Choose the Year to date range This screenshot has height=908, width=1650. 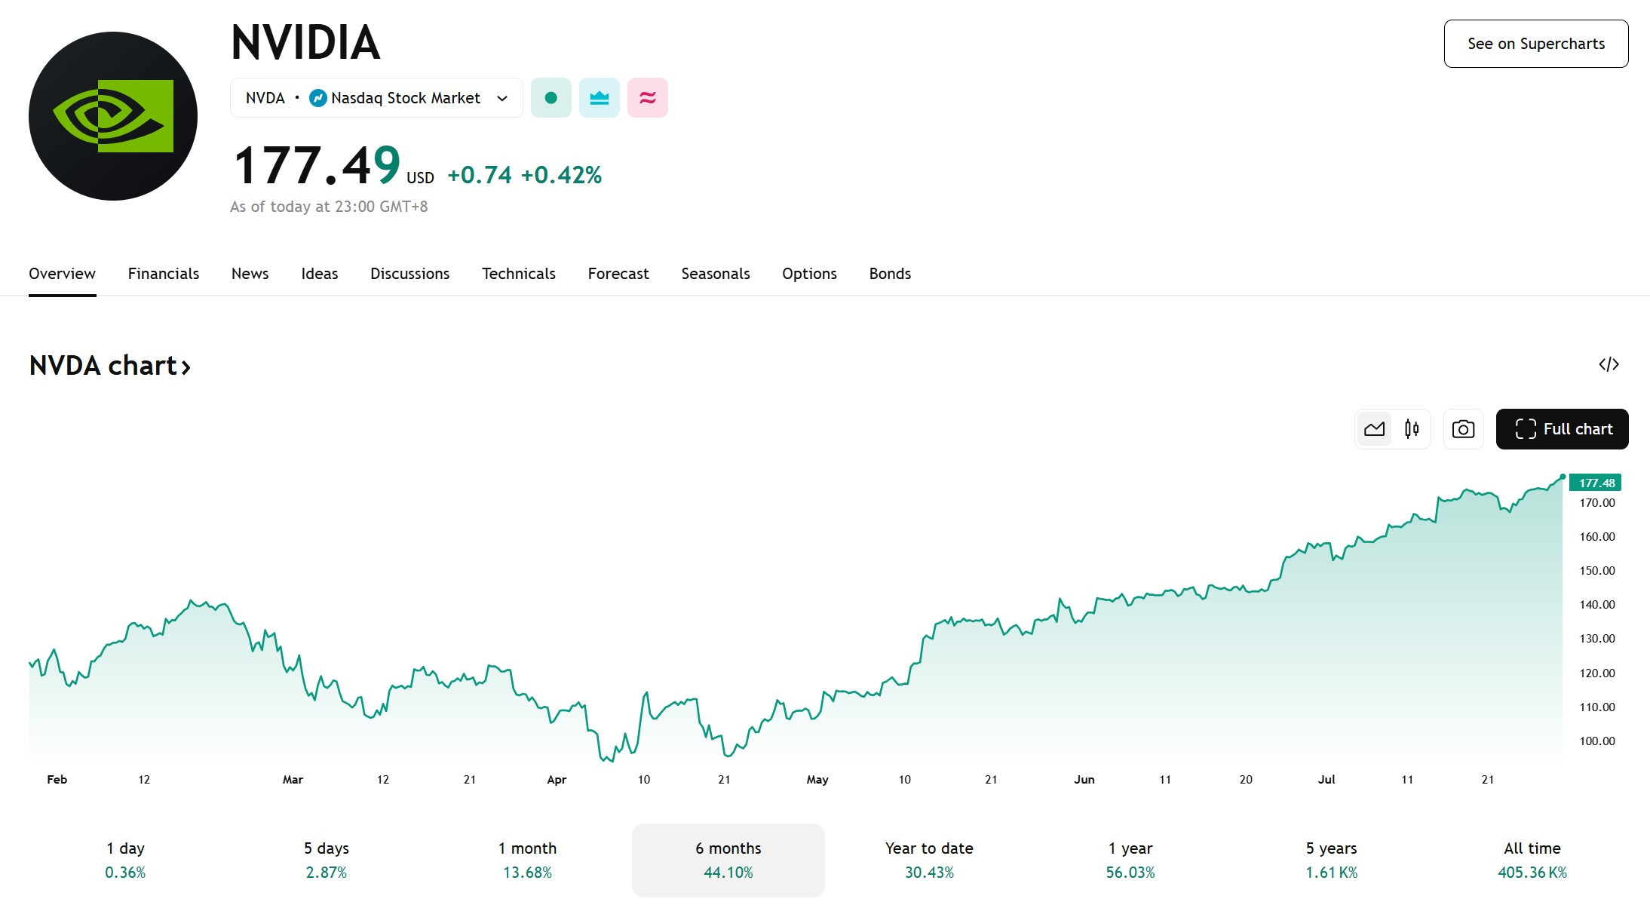[x=929, y=860]
